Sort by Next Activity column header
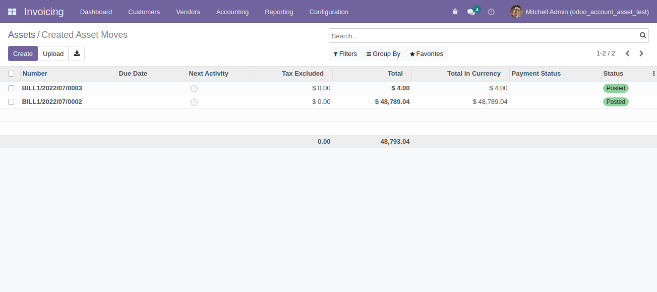This screenshot has height=292, width=657. [219, 74]
